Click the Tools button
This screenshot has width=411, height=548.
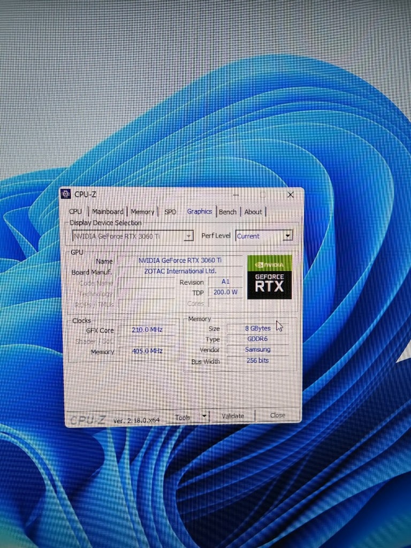tap(182, 417)
